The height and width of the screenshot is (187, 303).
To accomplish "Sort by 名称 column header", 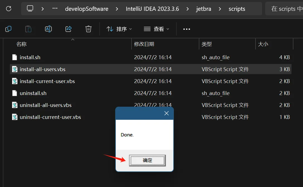I will (21, 44).
